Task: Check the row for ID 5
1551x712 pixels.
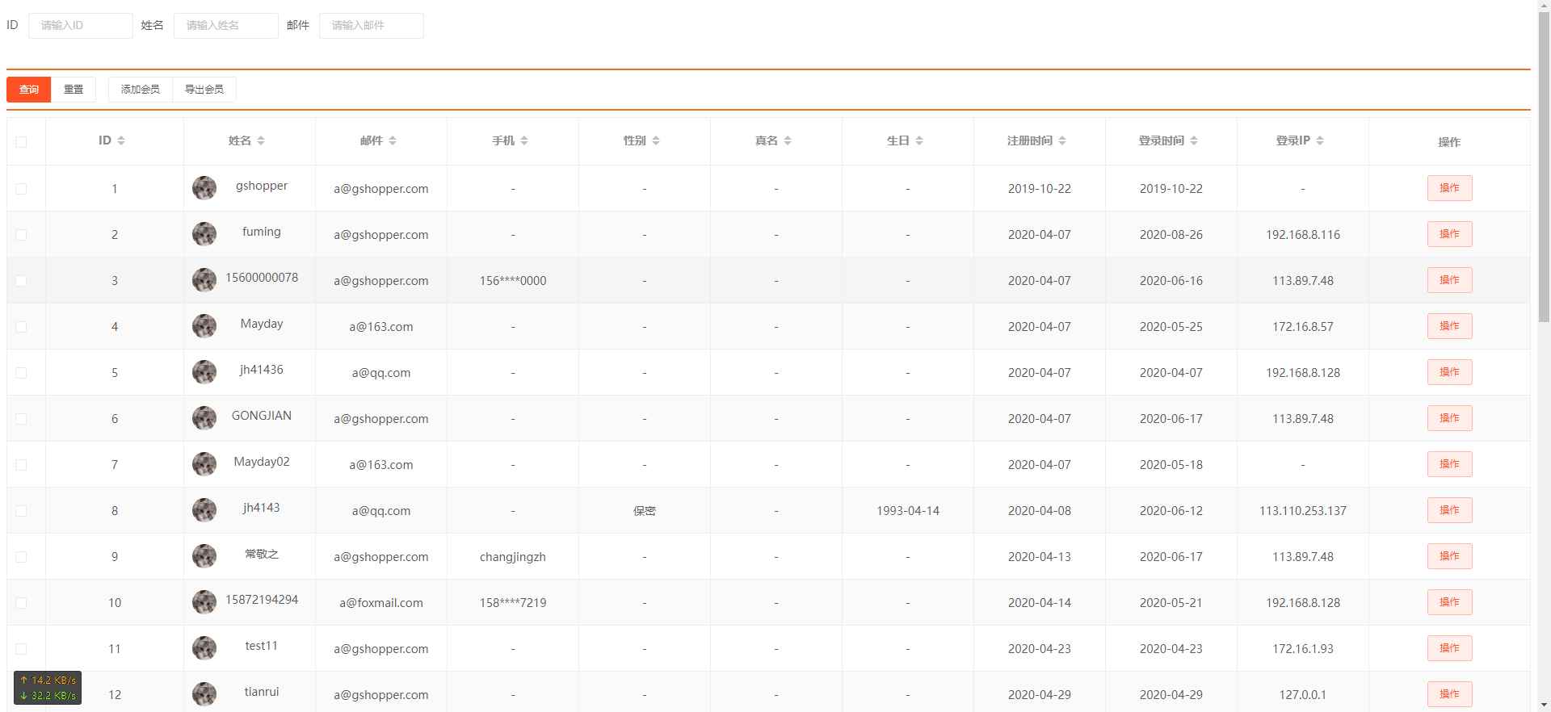Action: point(21,373)
